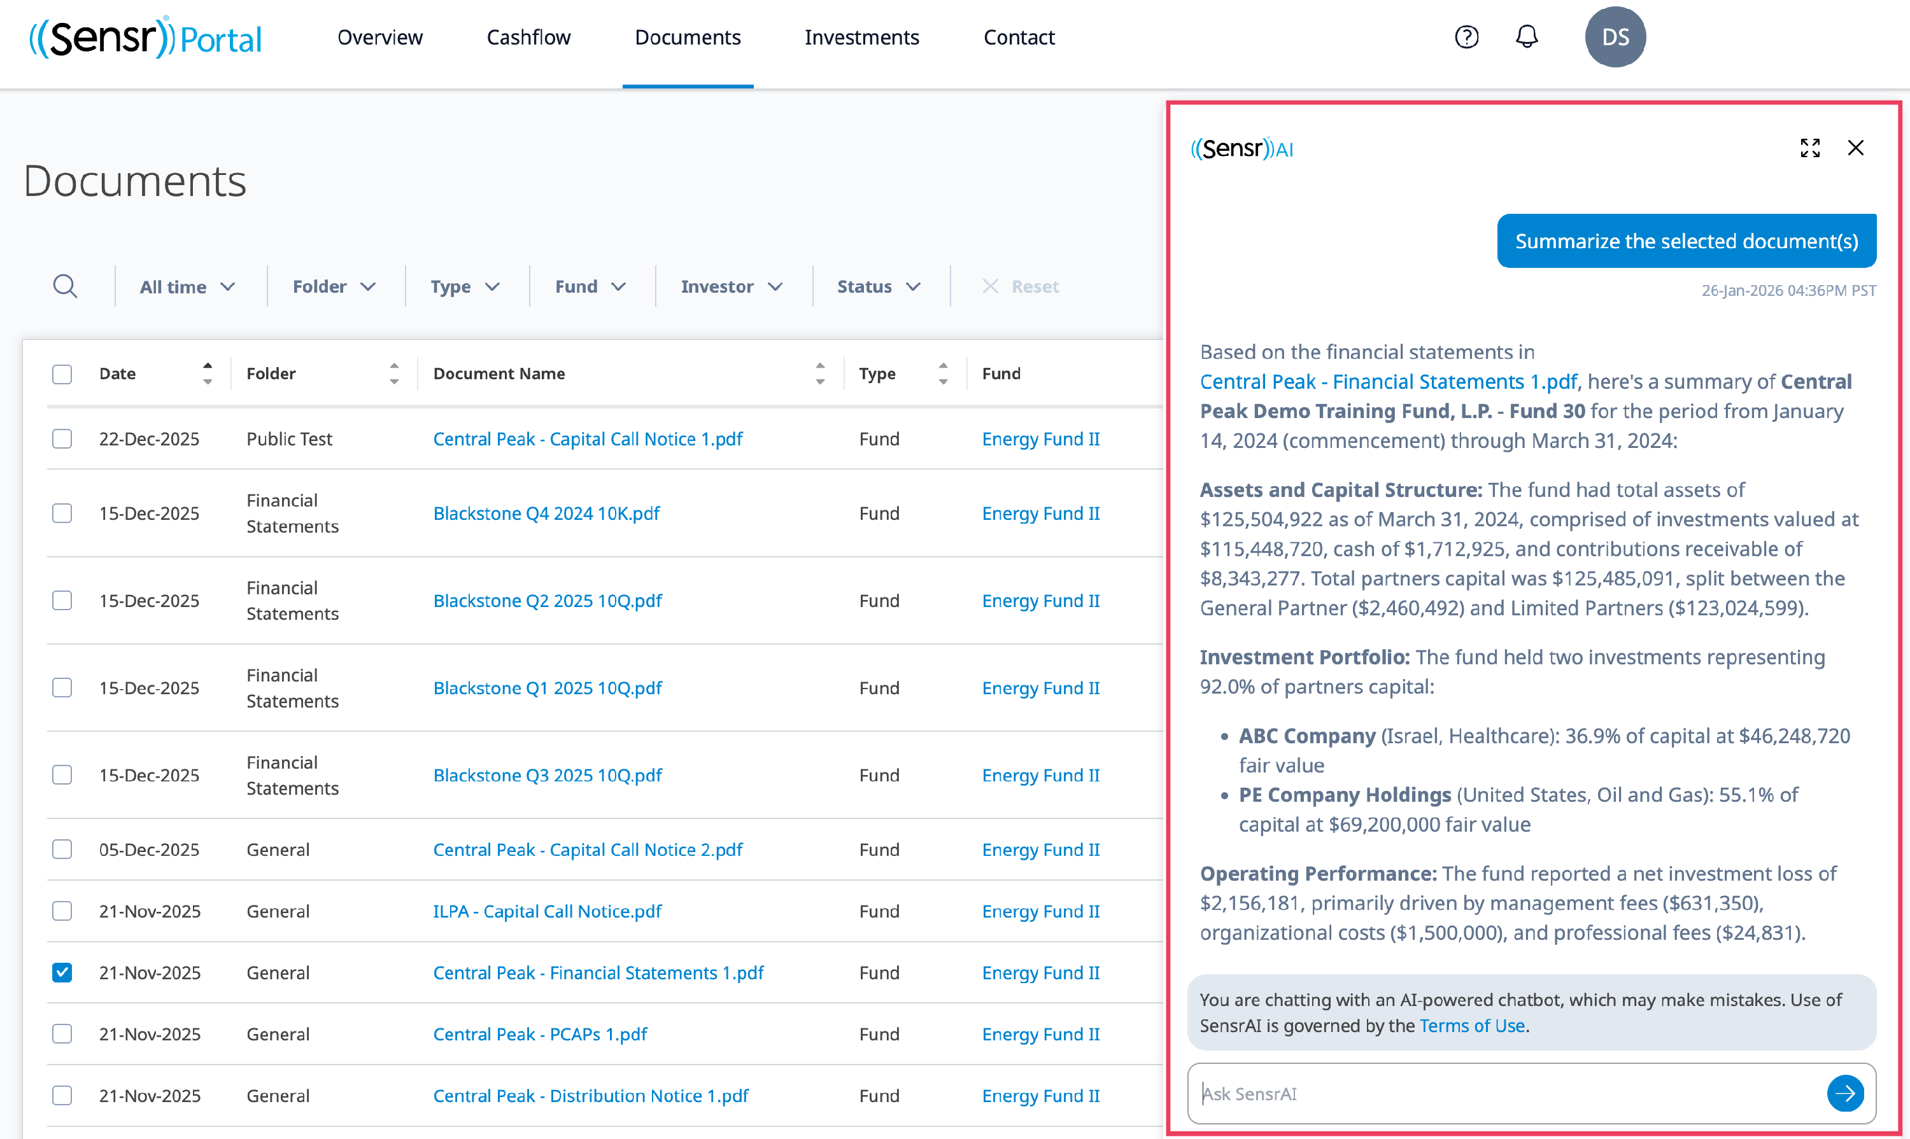
Task: Sort by Date column arrows
Action: pos(208,373)
